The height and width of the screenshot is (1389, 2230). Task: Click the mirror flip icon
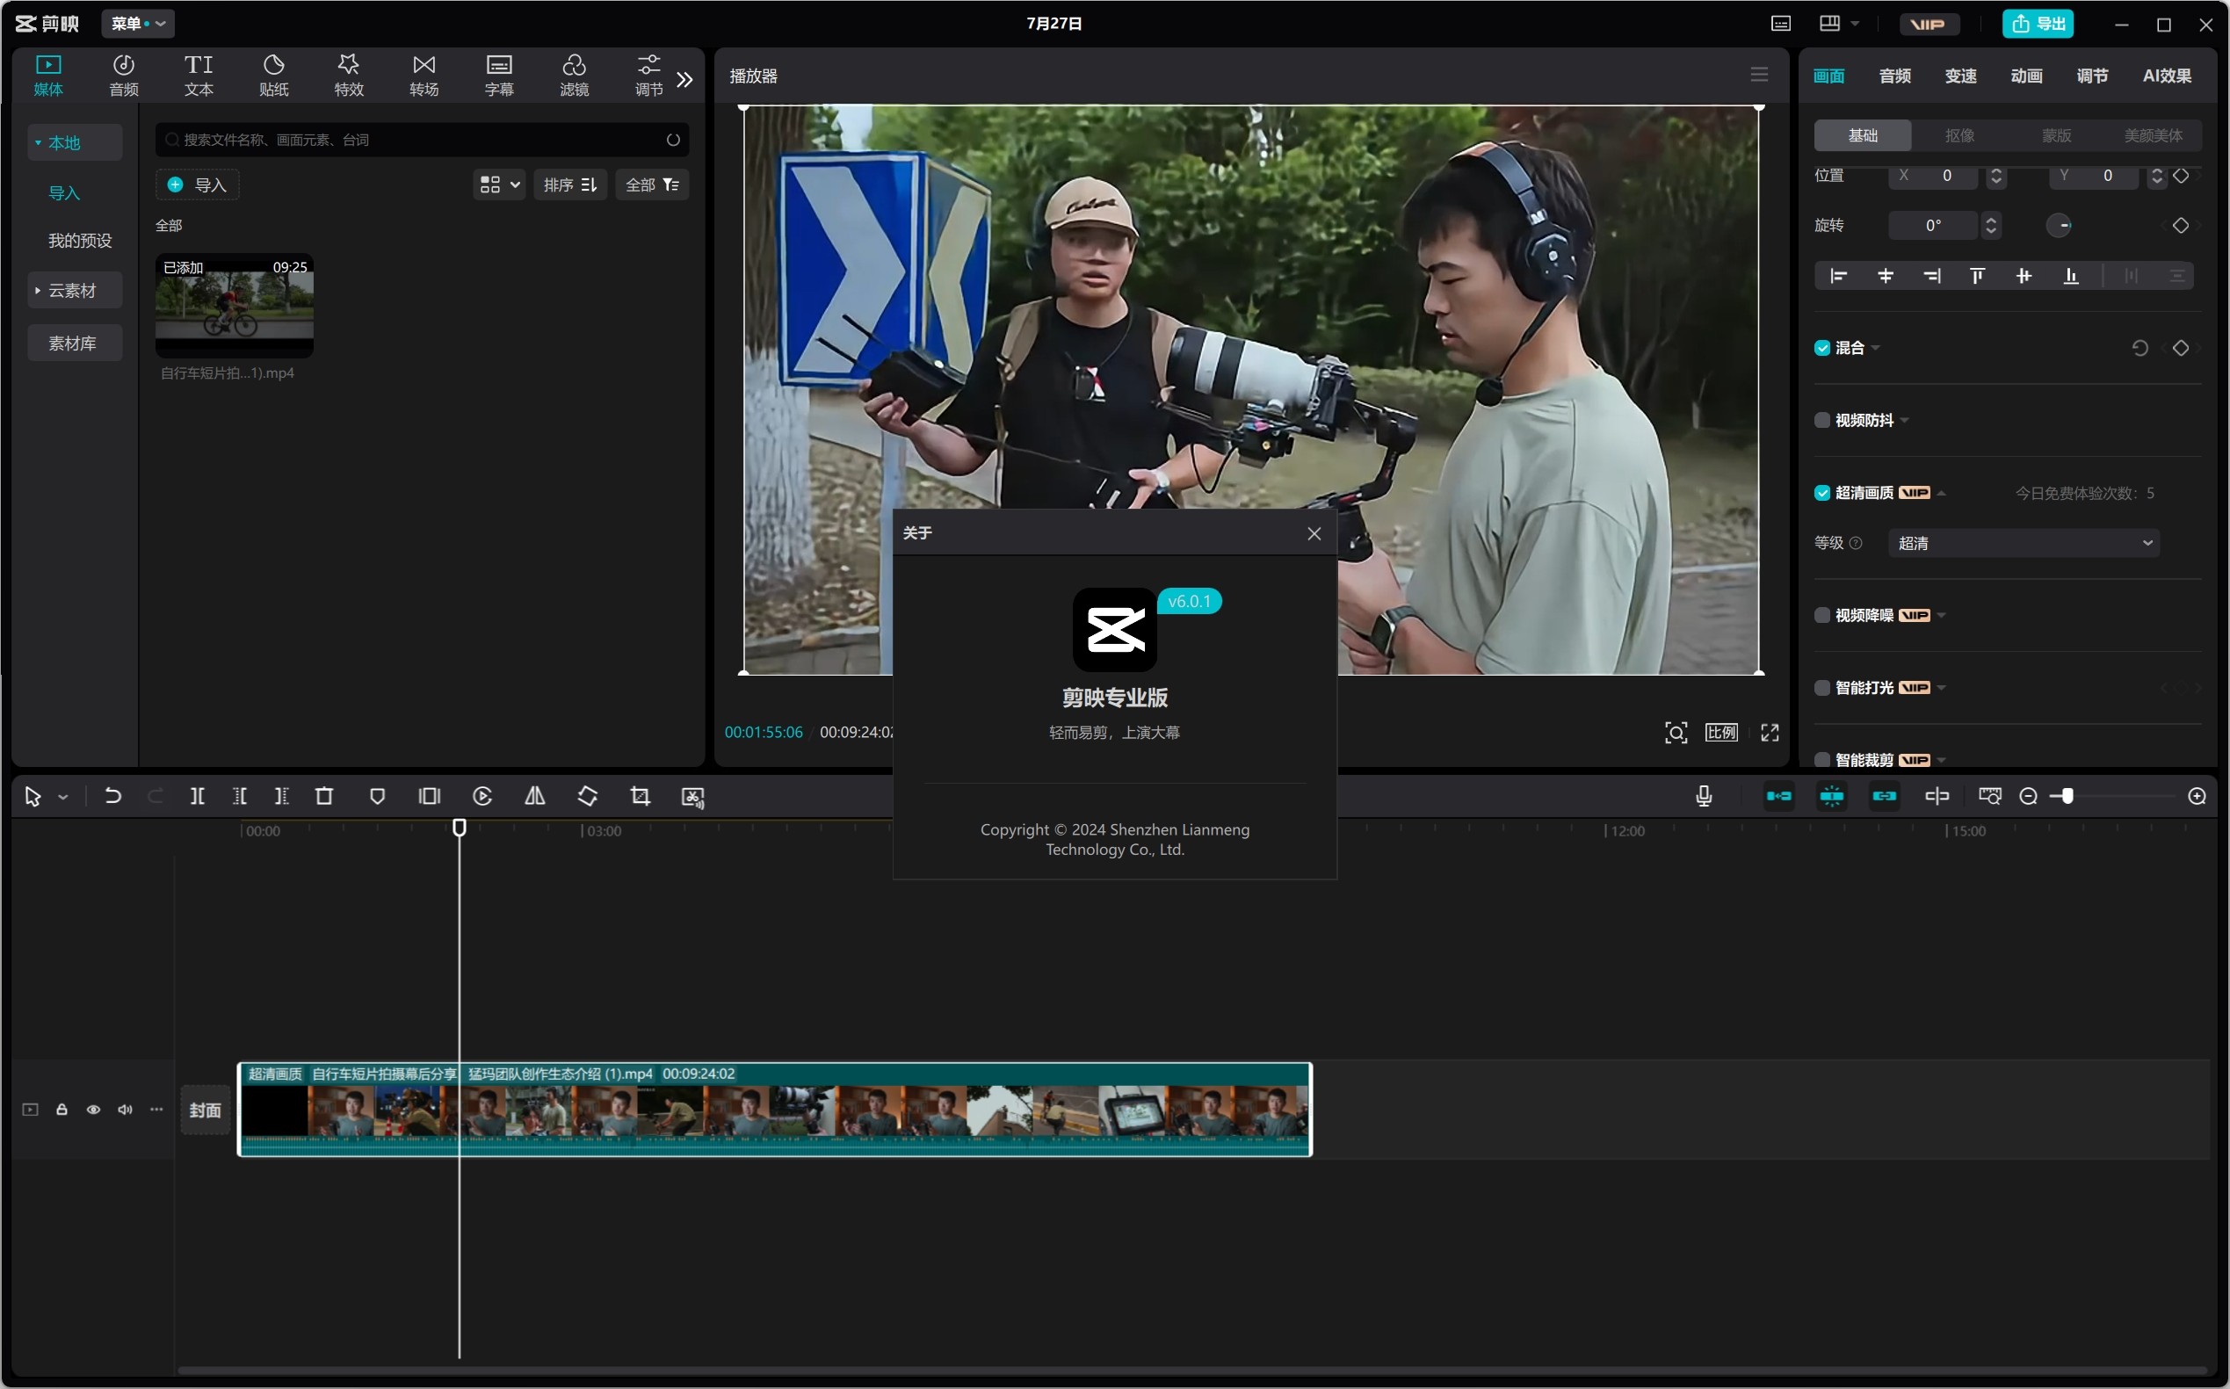click(534, 797)
